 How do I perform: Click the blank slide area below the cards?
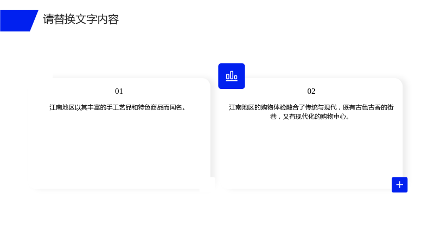coord(217,219)
